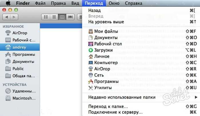Choose Подключение к серверу... menu item
The height and width of the screenshot is (116, 200).
(x=141, y=112)
